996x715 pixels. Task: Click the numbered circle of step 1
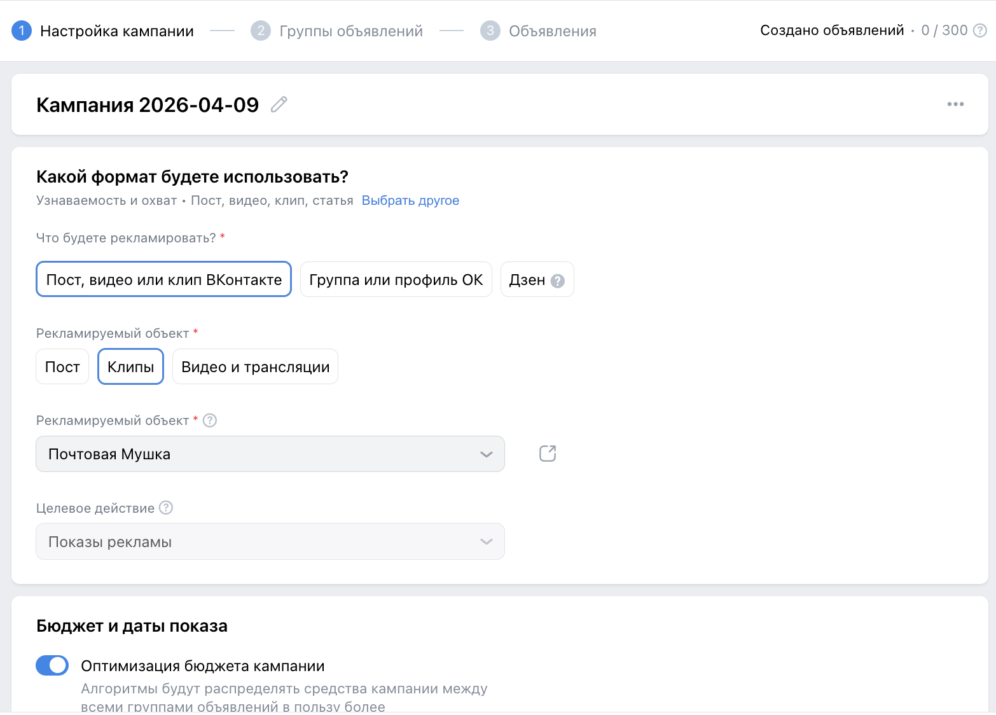(x=21, y=30)
